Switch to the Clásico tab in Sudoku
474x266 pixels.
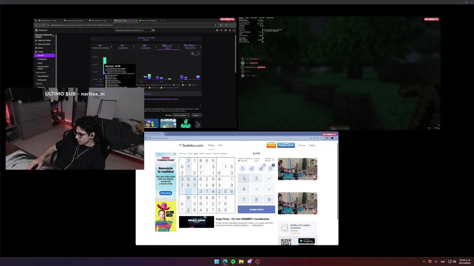tap(211, 145)
